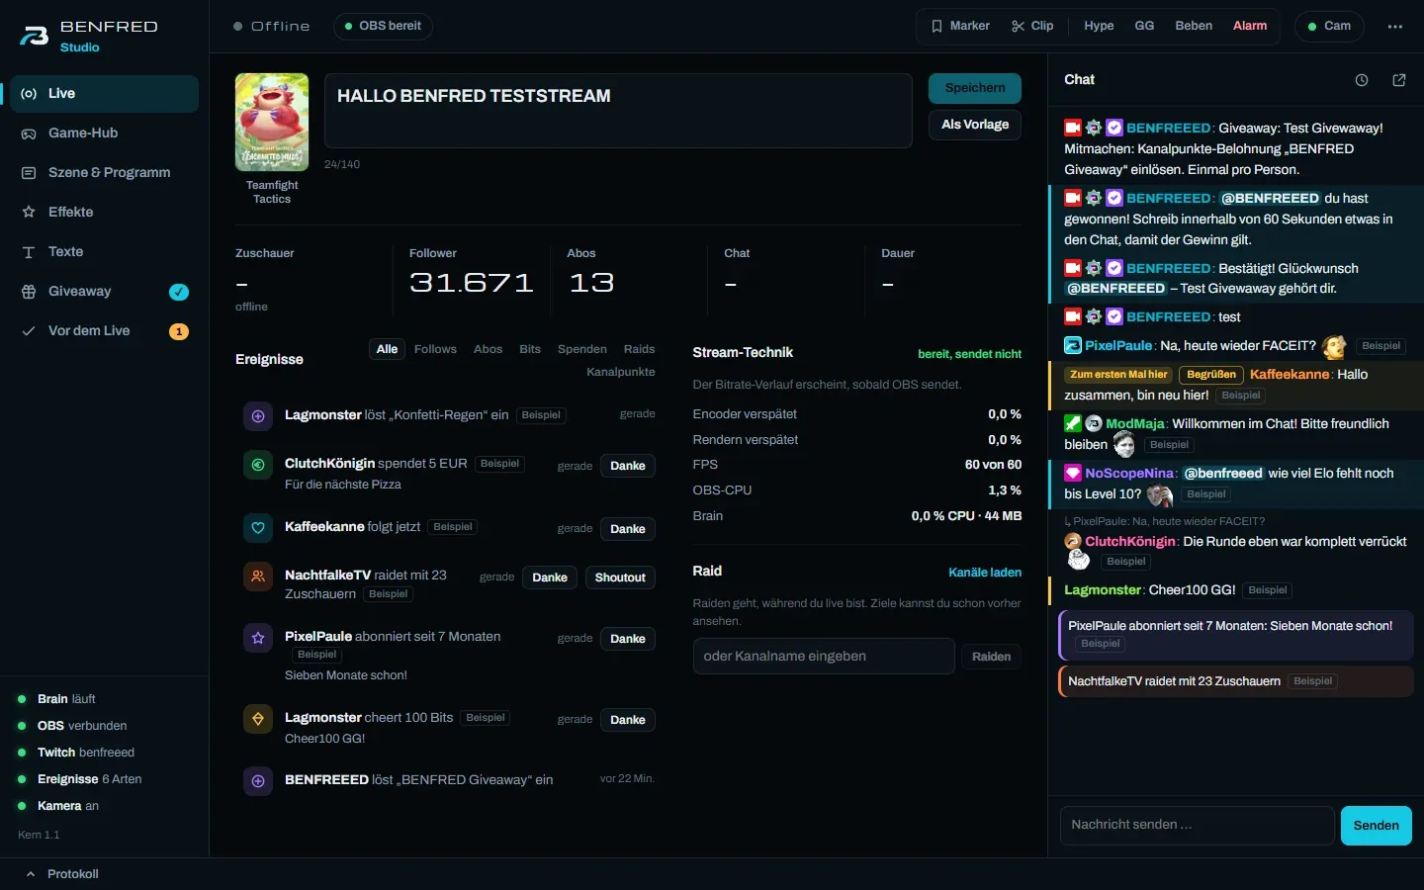This screenshot has height=890, width=1424.
Task: Click the bits icon for Lagmonster cheer
Action: click(258, 719)
